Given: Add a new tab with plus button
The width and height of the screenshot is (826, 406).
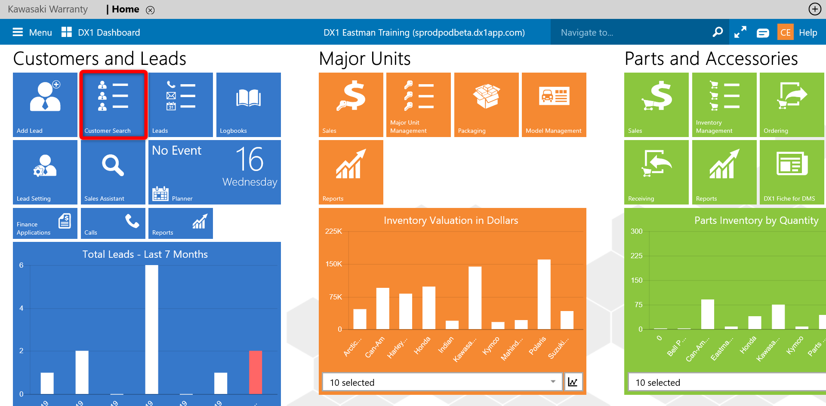Looking at the screenshot, I should (815, 9).
